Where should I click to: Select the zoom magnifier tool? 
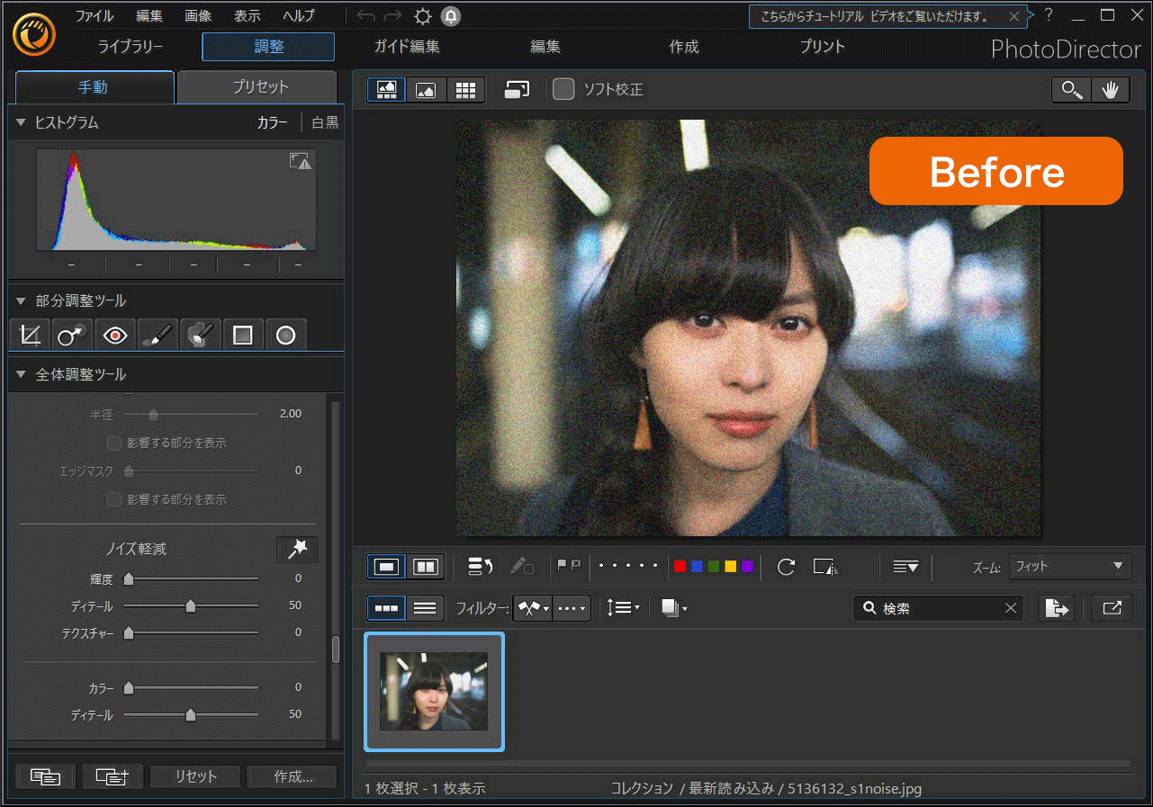tap(1070, 89)
